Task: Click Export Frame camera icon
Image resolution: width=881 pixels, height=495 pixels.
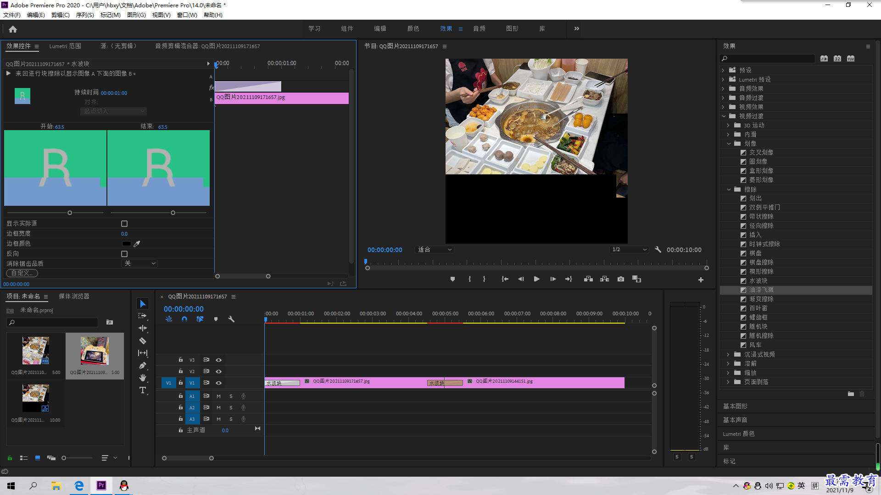Action: 621,279
